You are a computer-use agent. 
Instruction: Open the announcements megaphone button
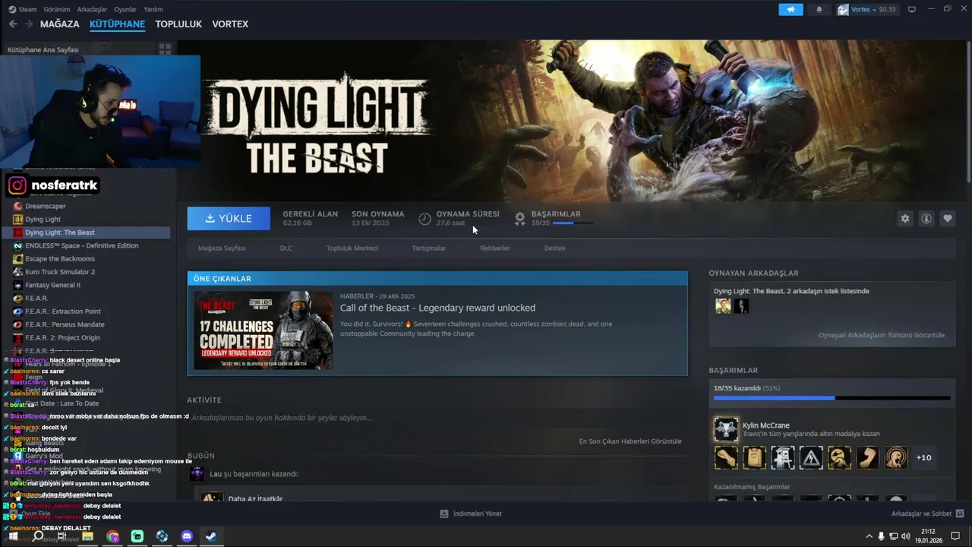(x=791, y=9)
